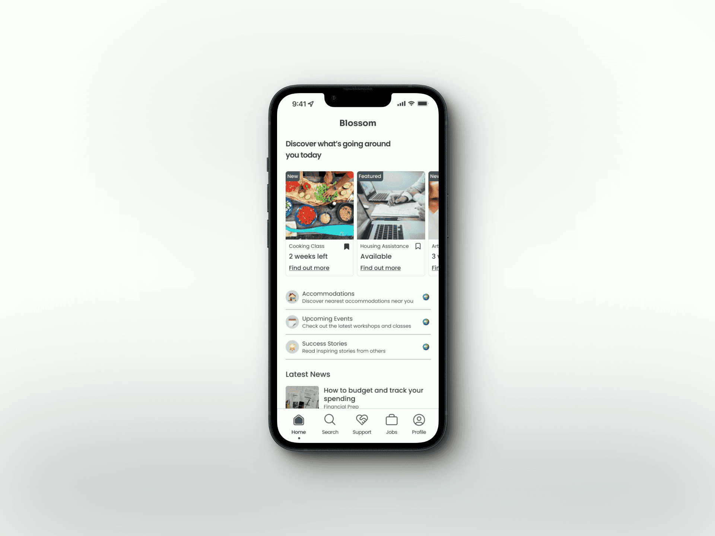Tap the Success Stories star icon
This screenshot has width=715, height=536.
(293, 347)
